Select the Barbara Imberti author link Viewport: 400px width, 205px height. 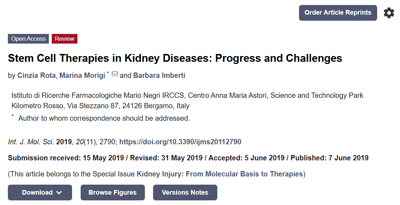pos(159,75)
